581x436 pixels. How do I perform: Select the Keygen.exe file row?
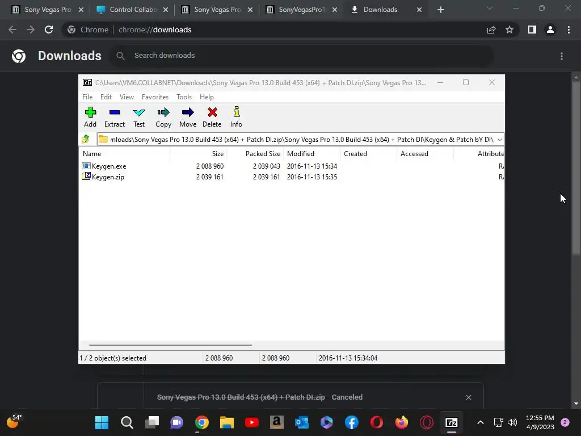(x=292, y=166)
